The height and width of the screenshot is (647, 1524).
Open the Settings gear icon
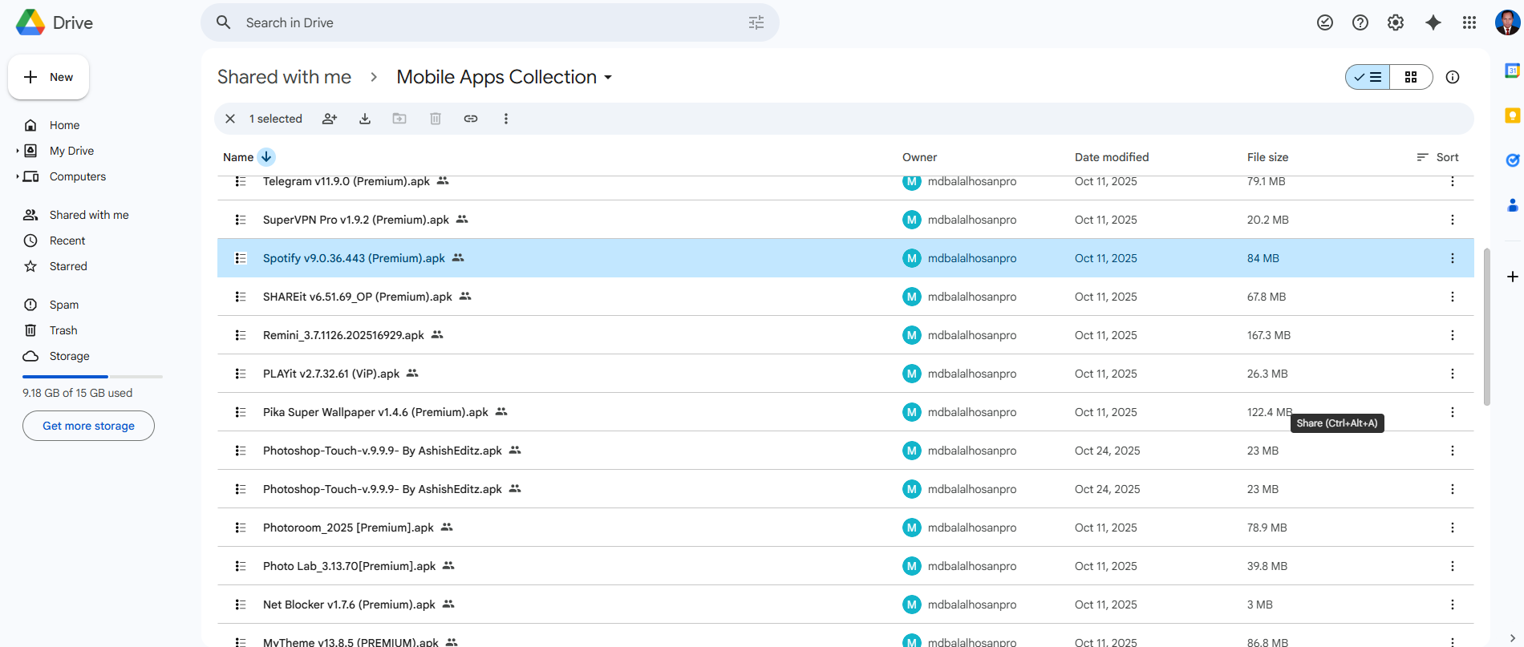click(x=1396, y=22)
